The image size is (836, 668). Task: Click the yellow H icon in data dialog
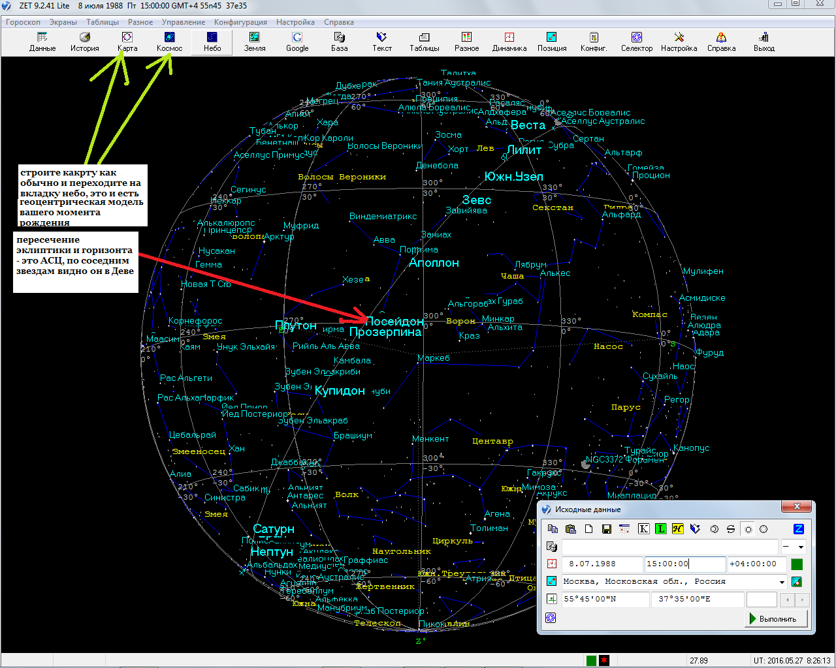(677, 529)
